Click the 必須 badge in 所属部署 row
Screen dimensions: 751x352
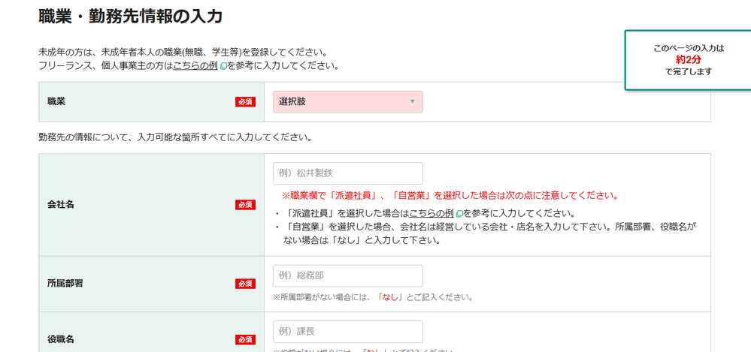[245, 284]
